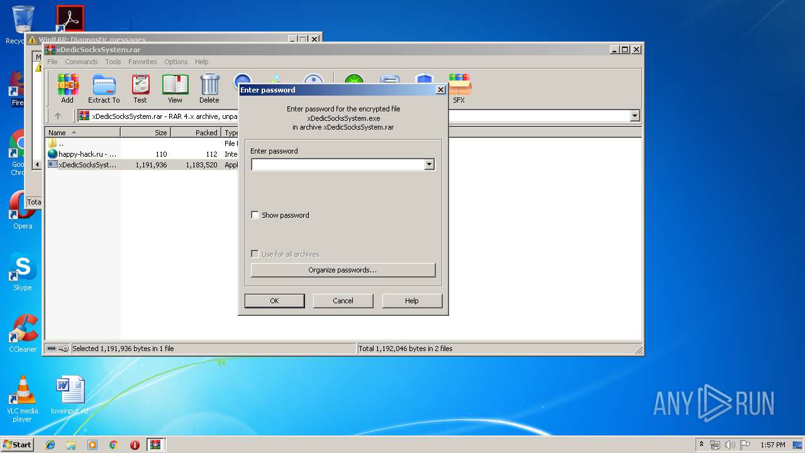Click 'Total 1,192,046 bytes in 2 files' status

click(406, 349)
